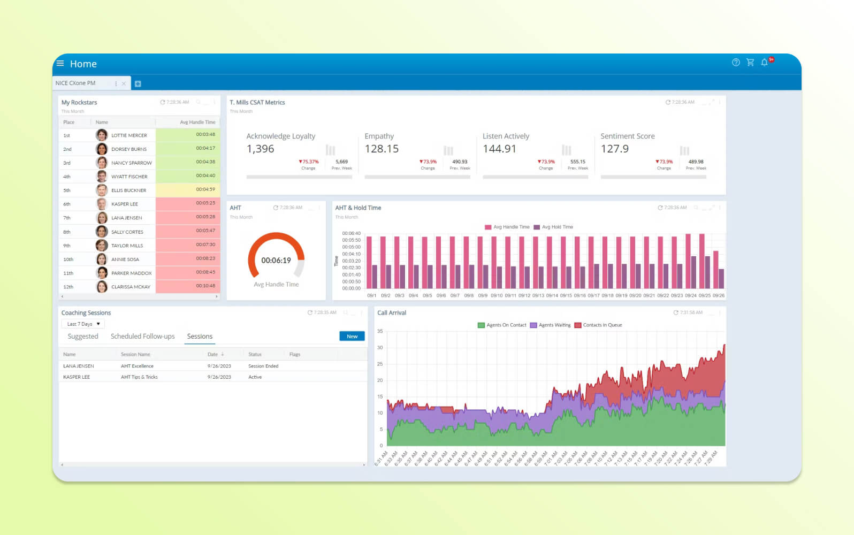Click the Home page title

tap(83, 64)
